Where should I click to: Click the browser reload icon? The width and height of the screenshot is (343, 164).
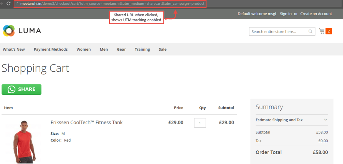[9, 3]
